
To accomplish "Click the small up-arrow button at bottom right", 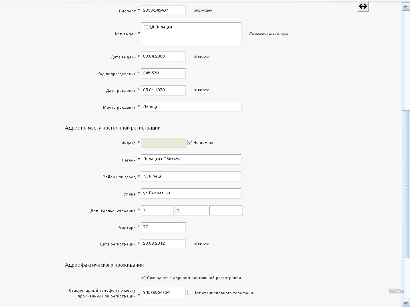I will [x=396, y=291].
